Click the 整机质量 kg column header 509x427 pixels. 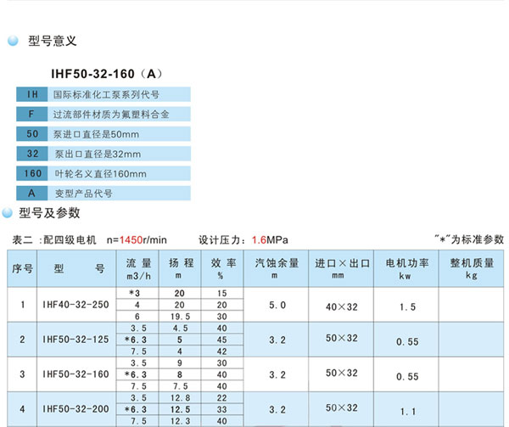tap(471, 268)
